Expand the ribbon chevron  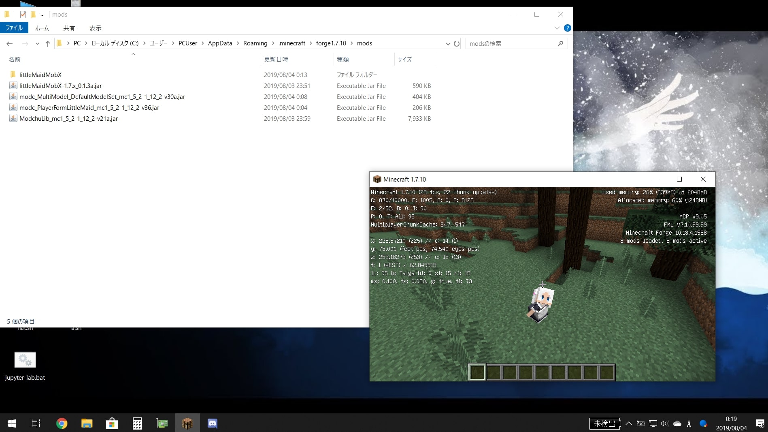[x=557, y=28]
